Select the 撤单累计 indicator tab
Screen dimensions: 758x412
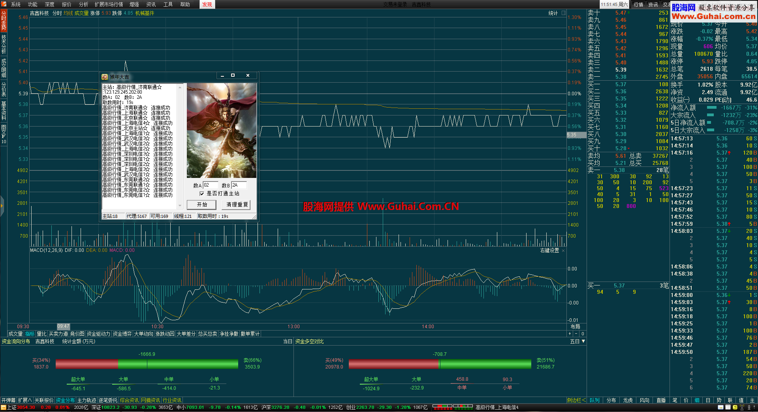point(250,334)
